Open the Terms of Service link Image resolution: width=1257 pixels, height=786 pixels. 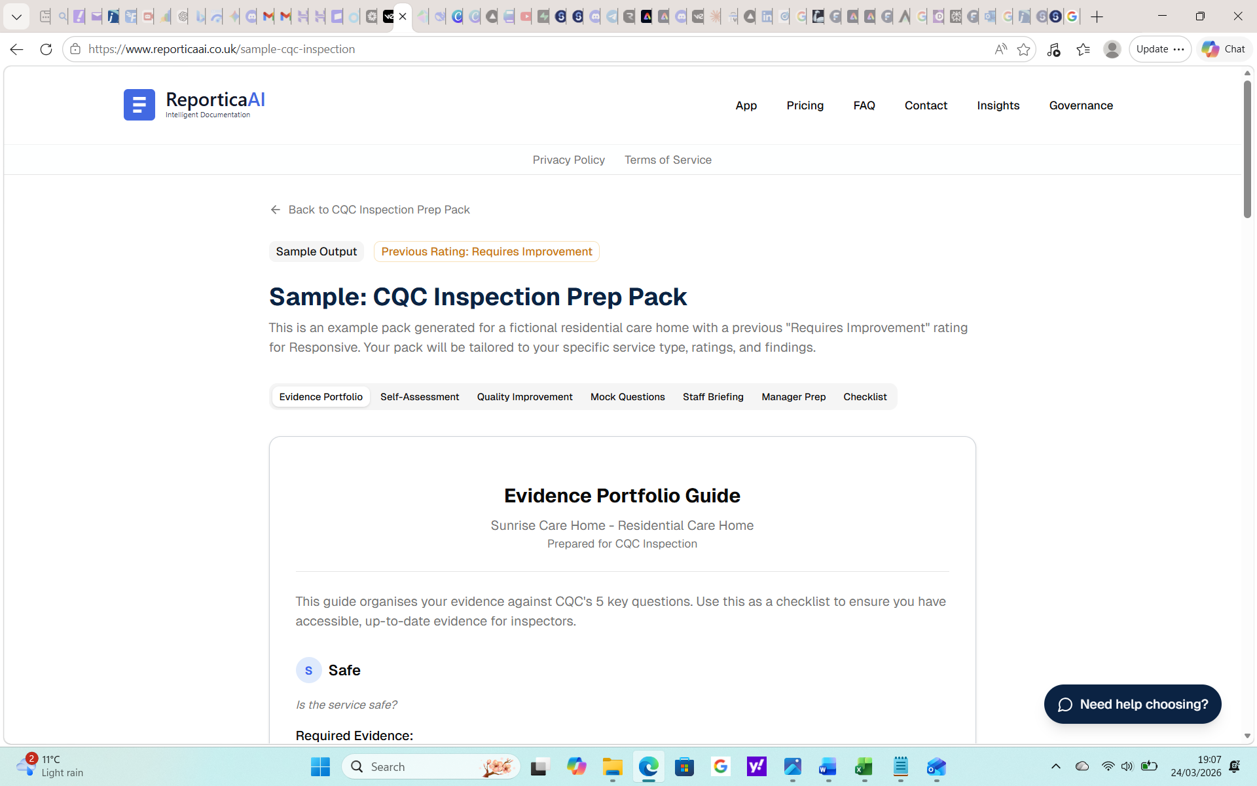pos(668,160)
